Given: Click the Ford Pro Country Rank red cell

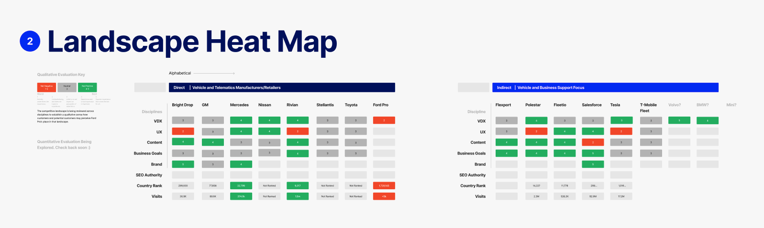Looking at the screenshot, I should coord(384,185).
